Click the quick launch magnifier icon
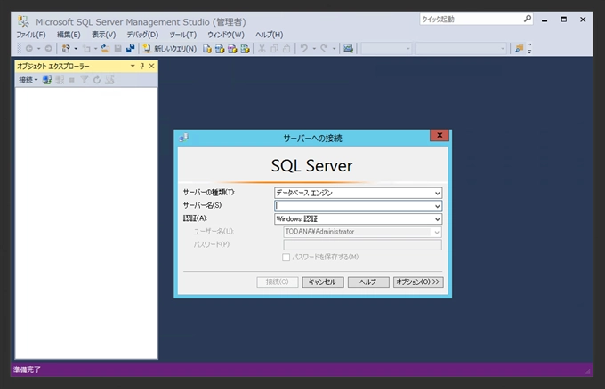The width and height of the screenshot is (605, 389). click(528, 19)
